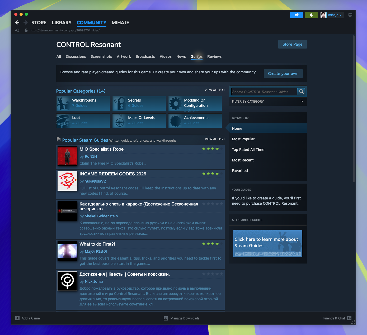Viewport: 367px width, 335px height.
Task: Click the search magnifier icon for guides
Action: (301, 92)
